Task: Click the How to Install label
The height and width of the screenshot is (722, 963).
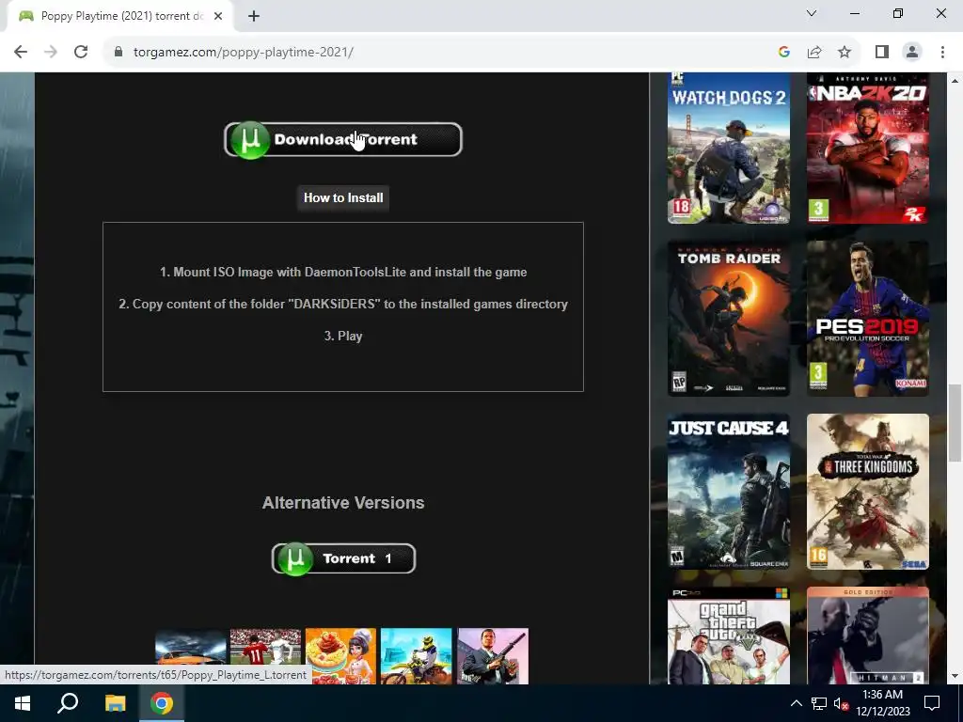Action: click(x=343, y=197)
